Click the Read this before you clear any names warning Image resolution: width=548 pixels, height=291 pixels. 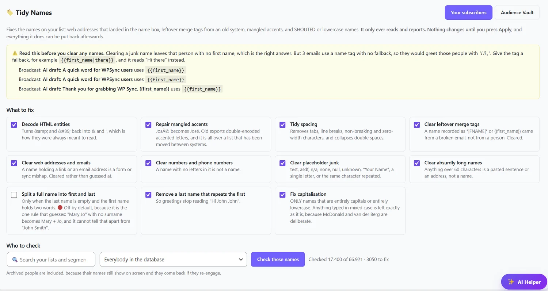62,53
